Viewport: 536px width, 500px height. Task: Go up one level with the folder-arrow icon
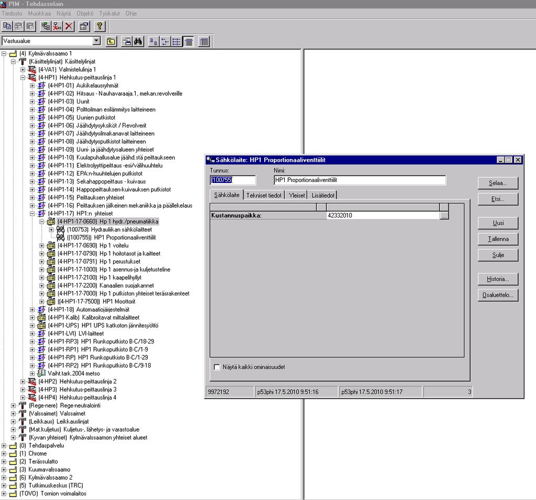pos(111,42)
